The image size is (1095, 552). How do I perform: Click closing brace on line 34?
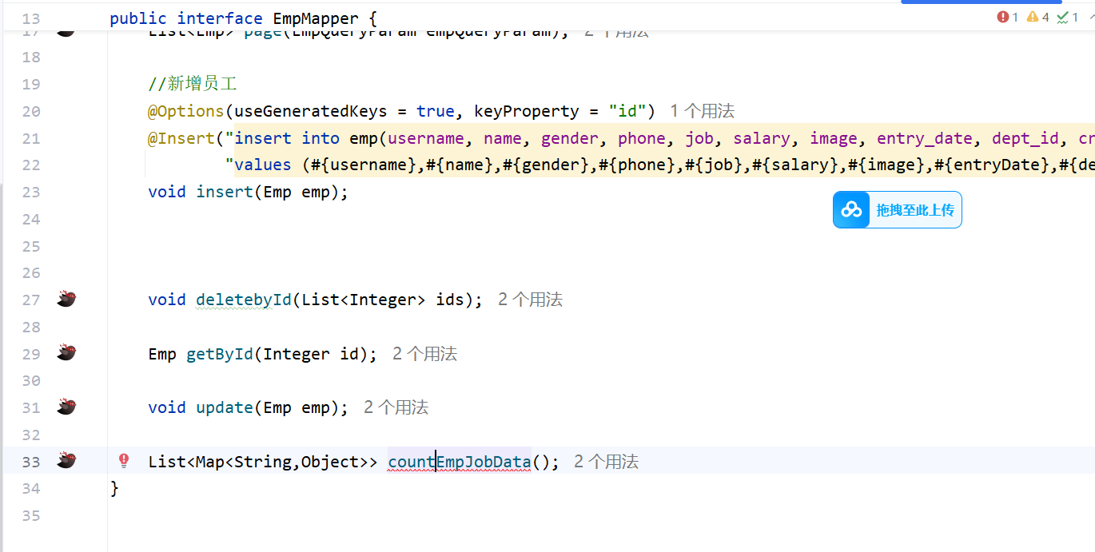click(x=114, y=488)
